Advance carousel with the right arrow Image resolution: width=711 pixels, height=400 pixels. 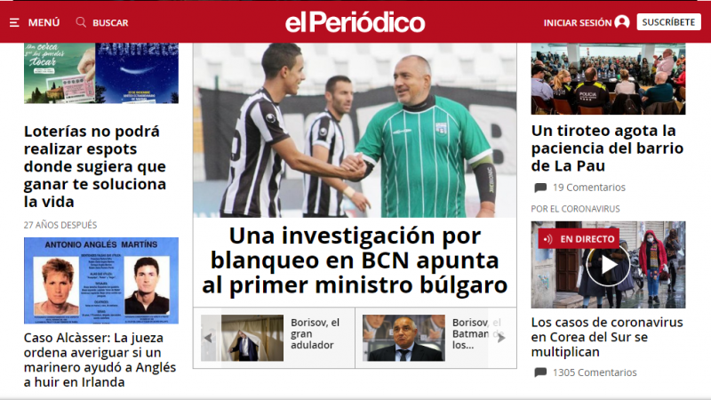coord(501,338)
